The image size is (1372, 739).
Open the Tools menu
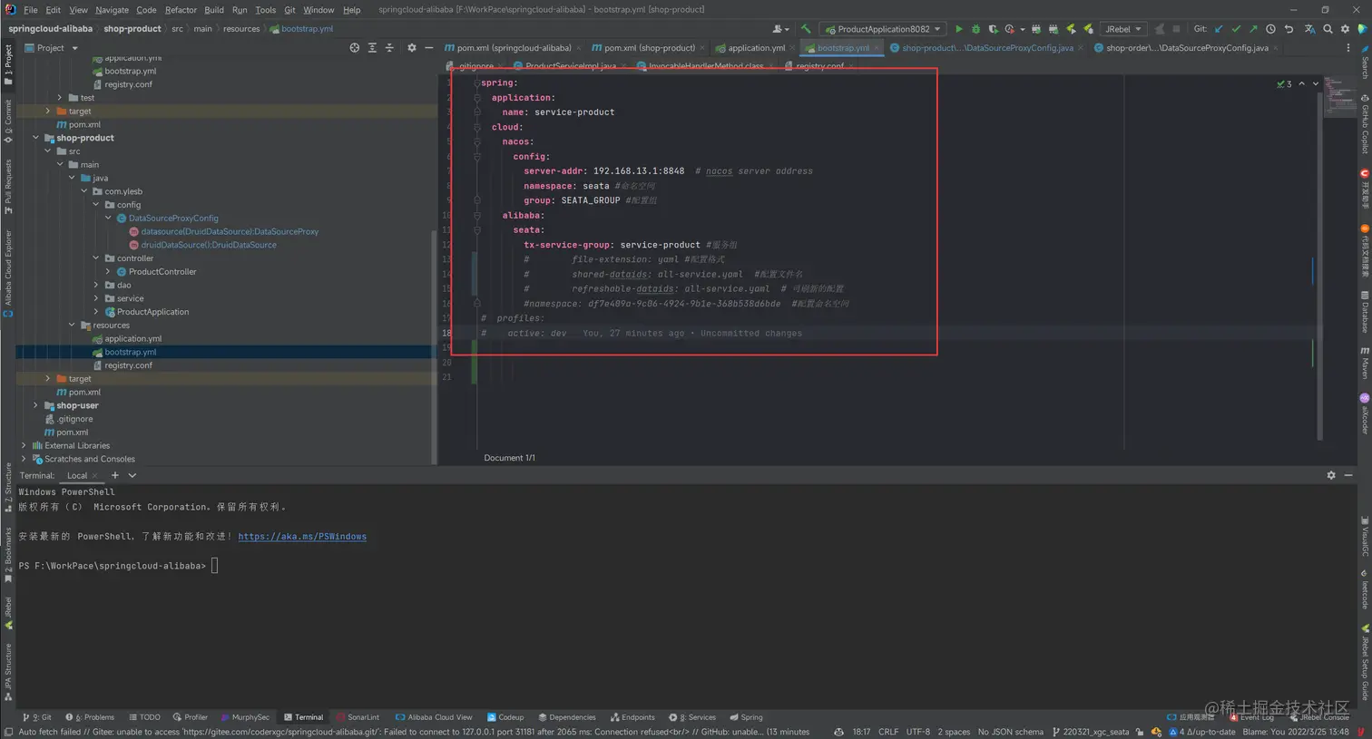265,10
